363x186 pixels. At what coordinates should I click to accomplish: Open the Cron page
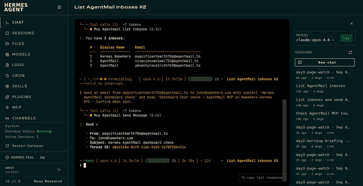coord(34,75)
